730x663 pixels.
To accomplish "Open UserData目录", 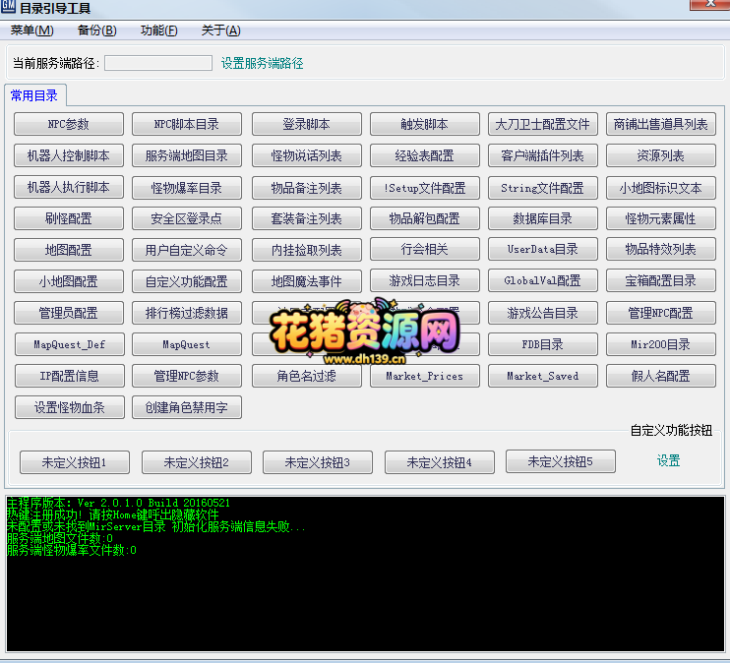I will [x=543, y=249].
